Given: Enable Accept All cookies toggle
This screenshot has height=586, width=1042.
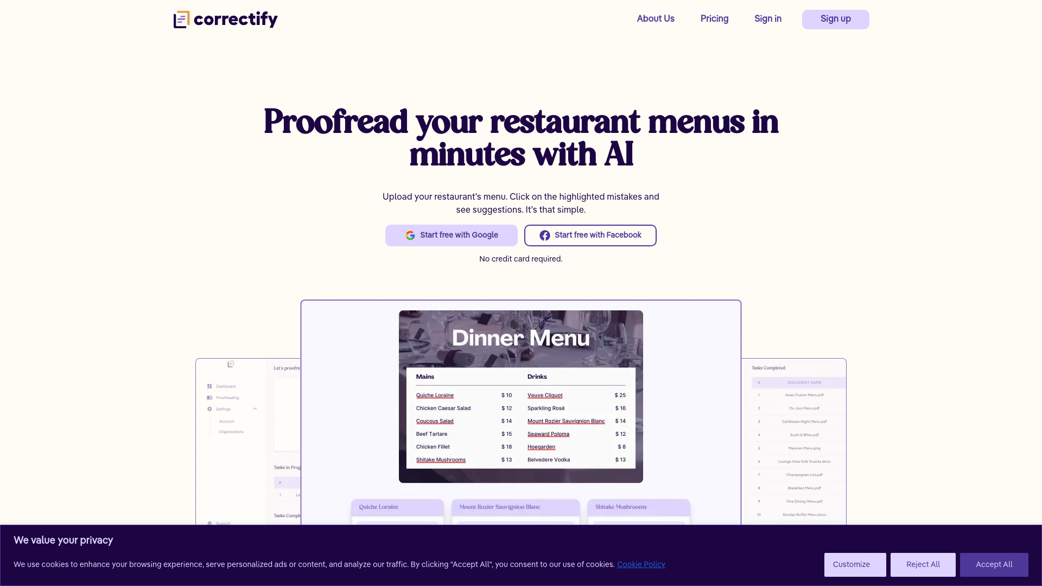Looking at the screenshot, I should pos(994,564).
